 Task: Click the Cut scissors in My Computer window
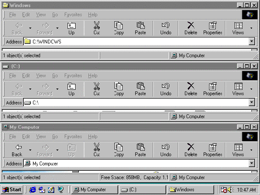96,149
